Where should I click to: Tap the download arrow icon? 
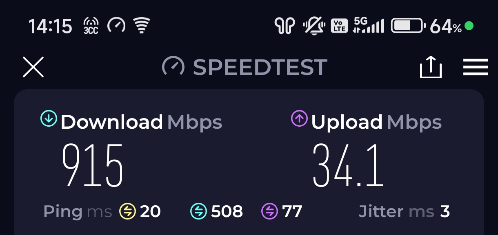[x=48, y=119]
